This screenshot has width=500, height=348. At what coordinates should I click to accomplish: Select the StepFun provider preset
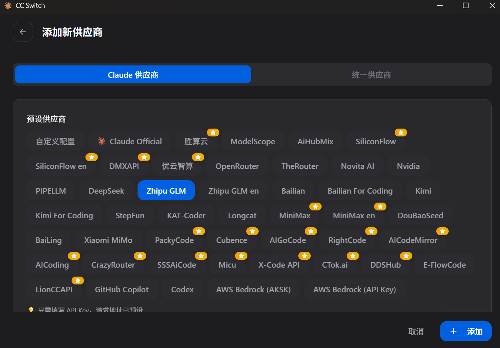(x=130, y=215)
